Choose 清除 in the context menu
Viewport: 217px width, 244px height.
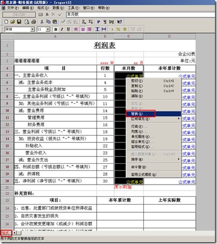153,96
